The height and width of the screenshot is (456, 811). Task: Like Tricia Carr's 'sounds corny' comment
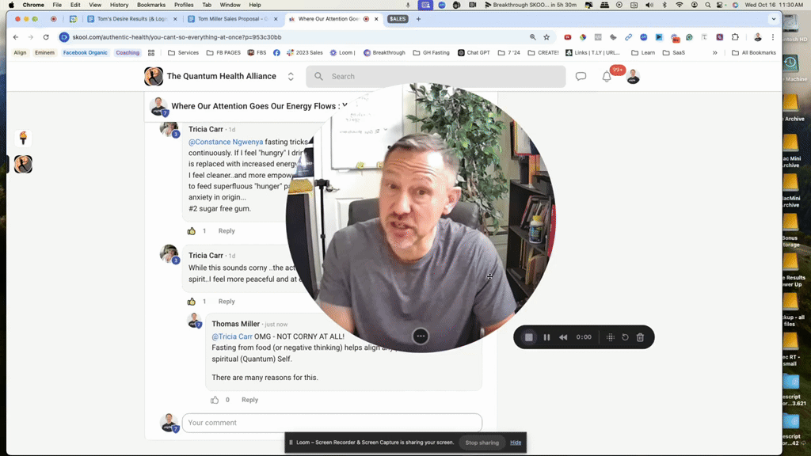192,302
